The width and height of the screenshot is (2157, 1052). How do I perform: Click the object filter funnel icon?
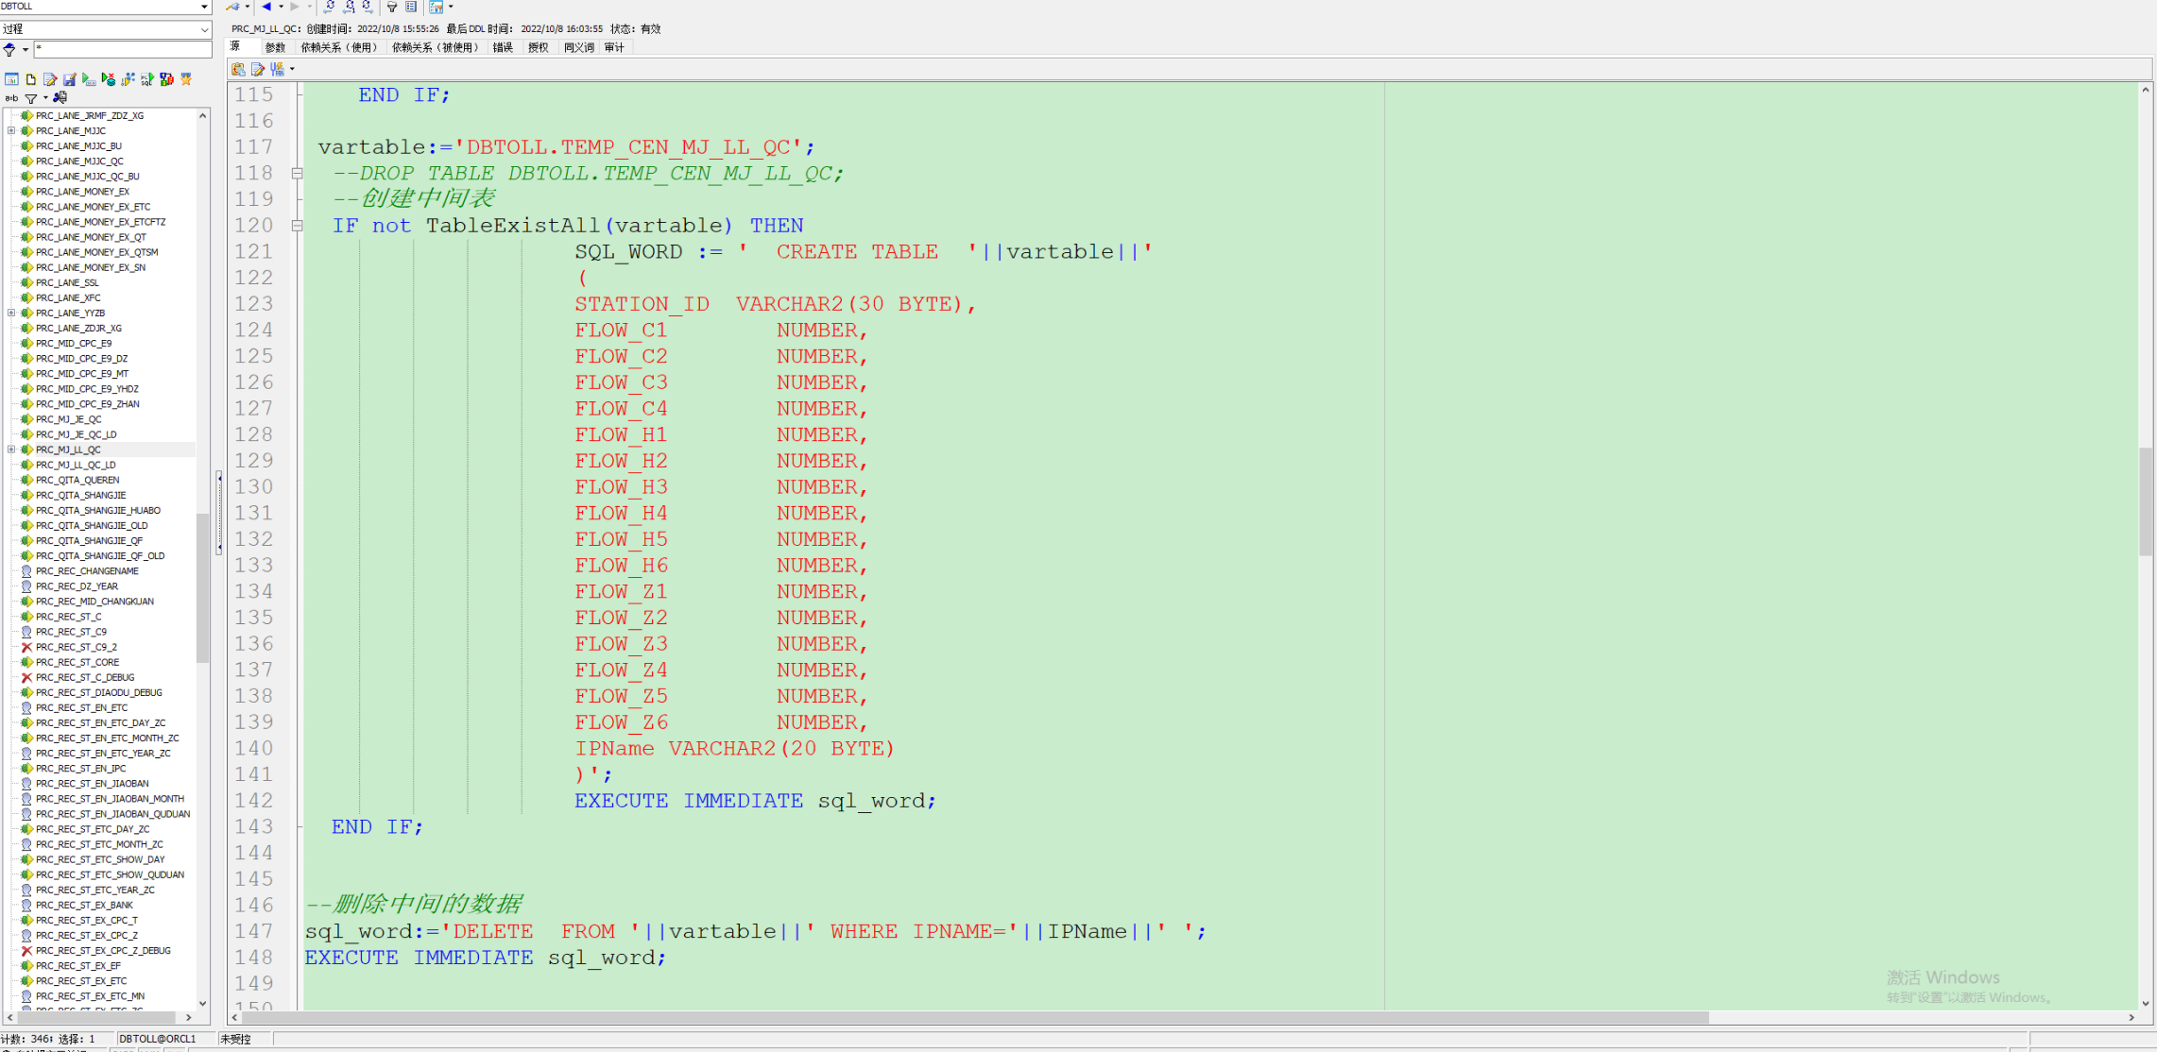pos(9,50)
